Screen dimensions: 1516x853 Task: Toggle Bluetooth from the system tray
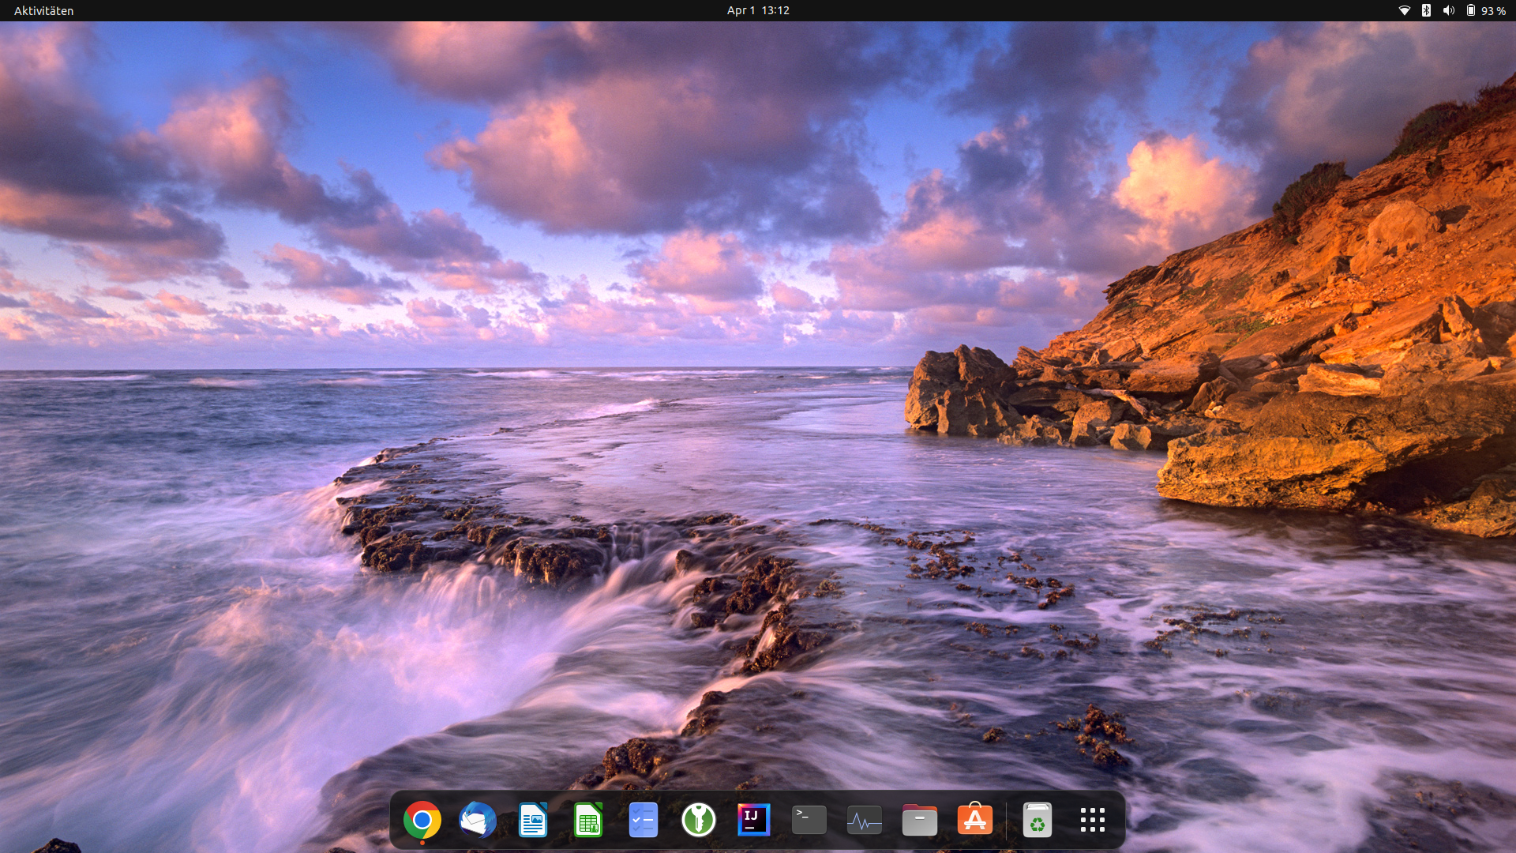click(1427, 10)
